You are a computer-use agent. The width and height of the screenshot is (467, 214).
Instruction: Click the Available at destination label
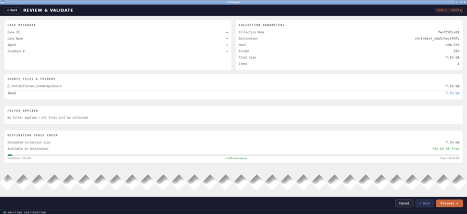(28, 149)
